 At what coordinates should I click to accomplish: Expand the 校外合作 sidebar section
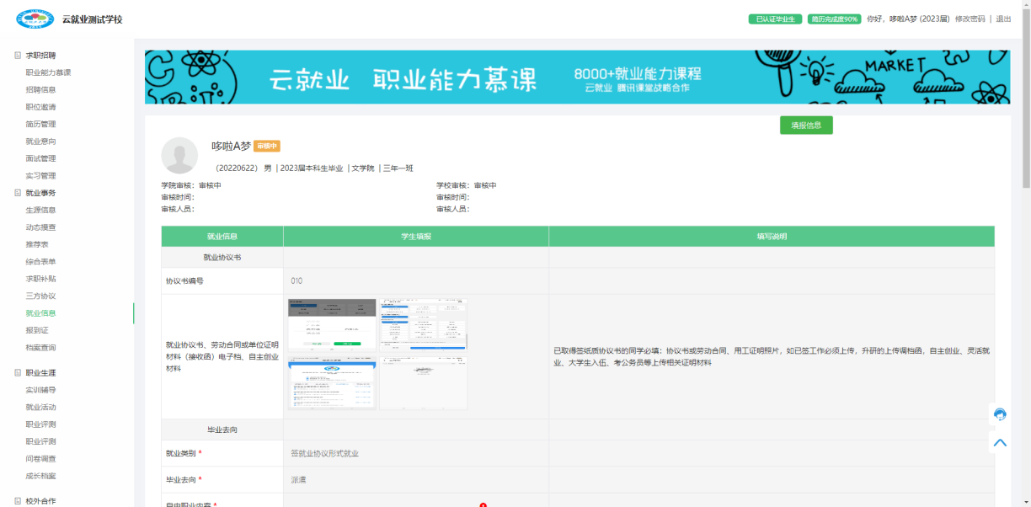pos(18,501)
